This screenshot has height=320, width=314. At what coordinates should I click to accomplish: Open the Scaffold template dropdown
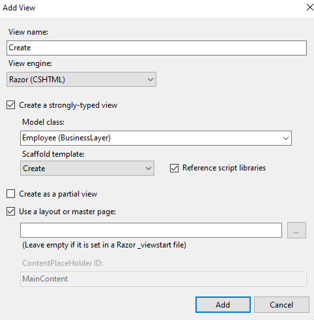tap(87, 168)
